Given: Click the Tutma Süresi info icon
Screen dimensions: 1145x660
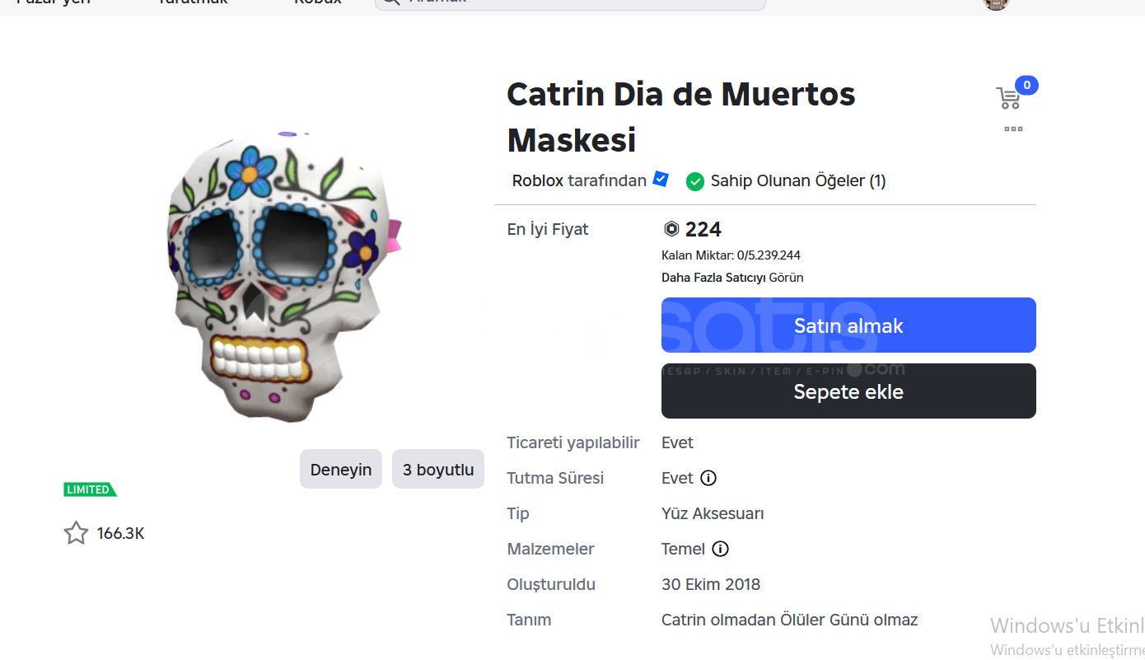Looking at the screenshot, I should 708,478.
